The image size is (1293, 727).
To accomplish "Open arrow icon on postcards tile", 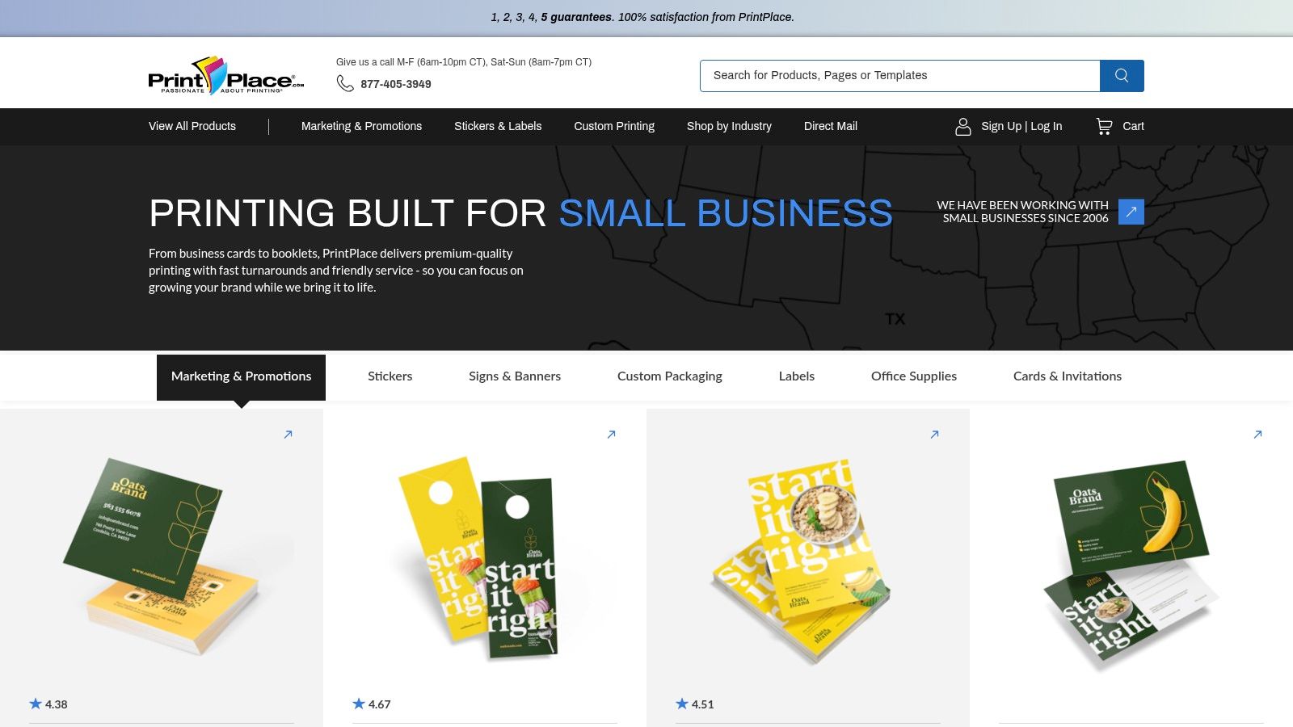I will coord(1257,435).
